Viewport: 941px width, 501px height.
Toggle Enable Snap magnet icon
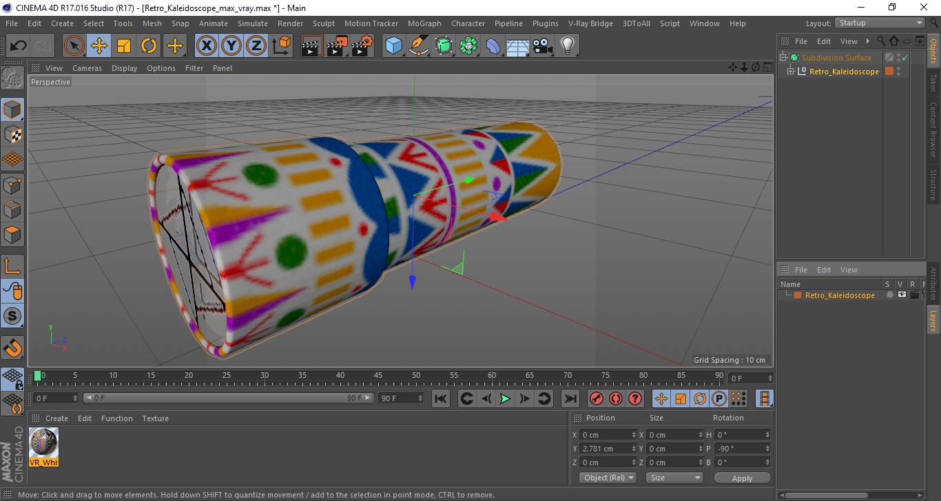click(12, 348)
